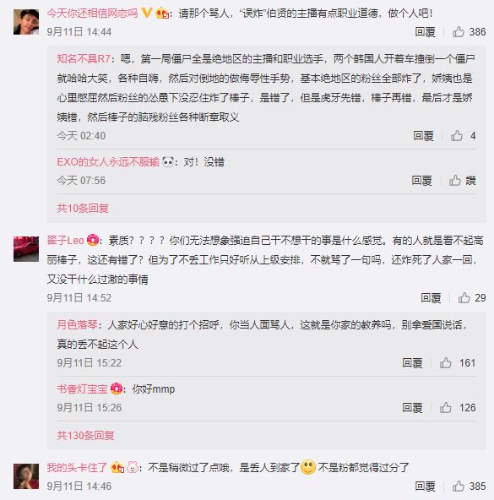Screen dimensions: 494x500
Task: Reply to 月色潜琴's reply
Action: [412, 363]
